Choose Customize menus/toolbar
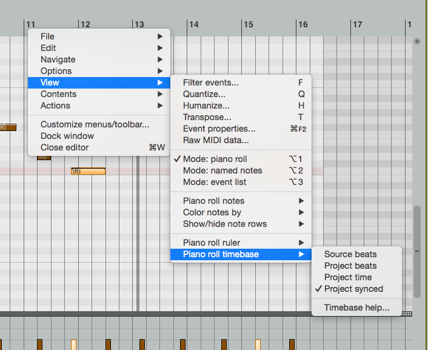 95,124
